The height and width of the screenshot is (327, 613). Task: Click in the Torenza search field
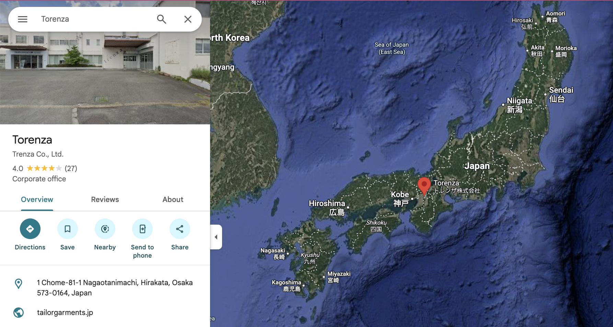[93, 19]
